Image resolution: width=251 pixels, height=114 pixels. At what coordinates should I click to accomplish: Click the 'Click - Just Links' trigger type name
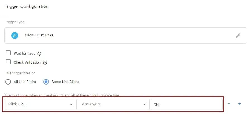pos(39,35)
